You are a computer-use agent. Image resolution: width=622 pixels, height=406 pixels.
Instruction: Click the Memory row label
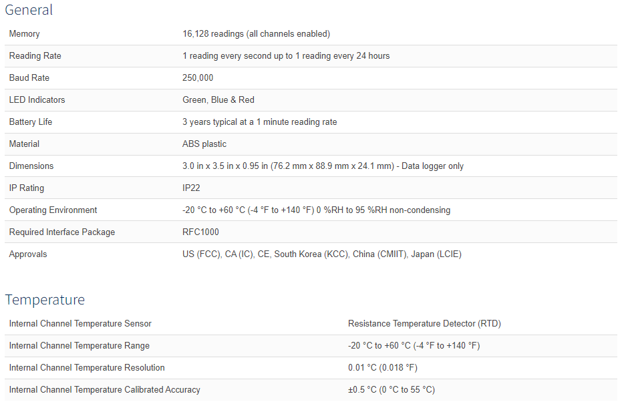click(x=24, y=34)
